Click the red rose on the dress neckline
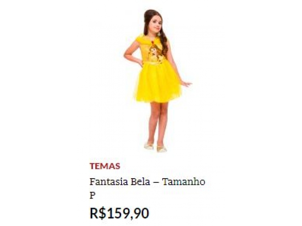Screen dimensions: 302x226 pos(153,41)
